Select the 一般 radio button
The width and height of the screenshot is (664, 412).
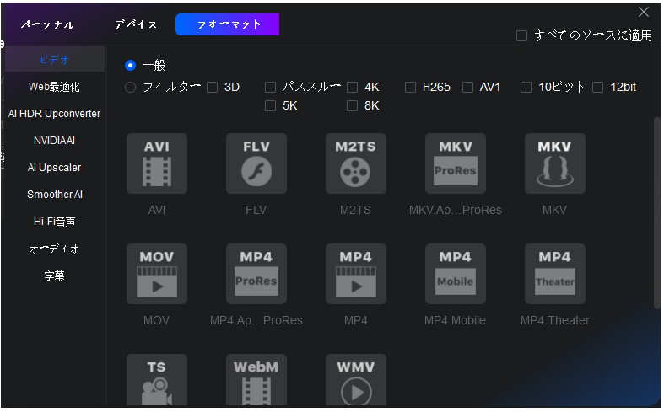(x=130, y=65)
